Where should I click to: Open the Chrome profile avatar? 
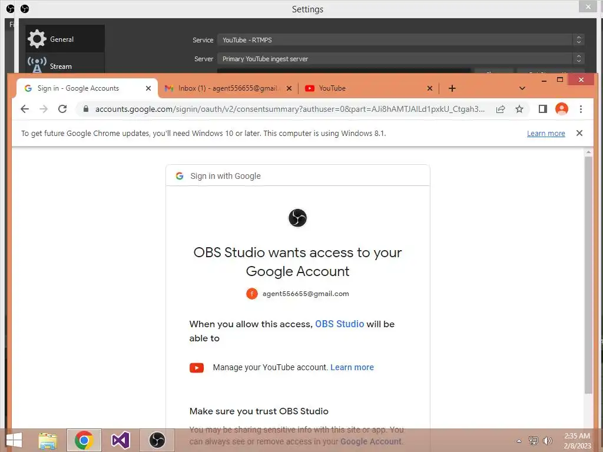pyautogui.click(x=561, y=109)
